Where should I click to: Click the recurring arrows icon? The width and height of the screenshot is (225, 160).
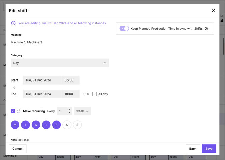[x=19, y=111]
